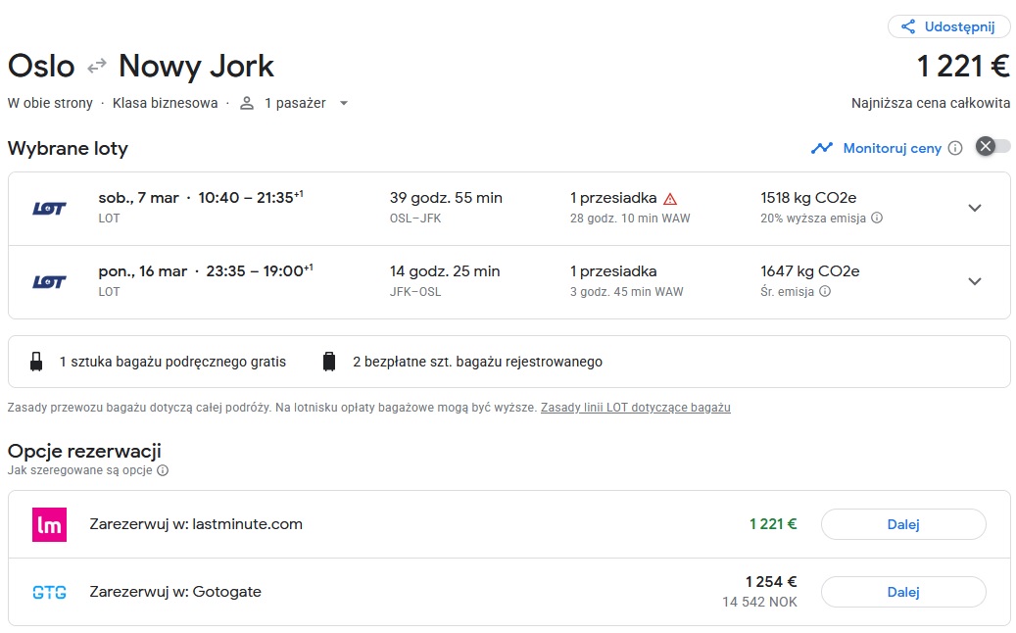1016x633 pixels.
Task: Click Dalej for Gotogate
Action: (x=903, y=592)
